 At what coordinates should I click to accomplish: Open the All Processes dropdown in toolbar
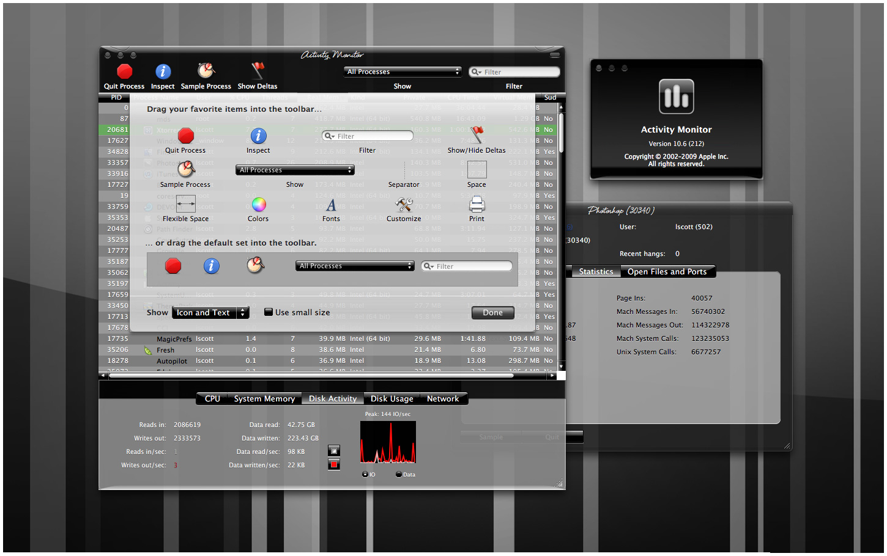point(403,71)
